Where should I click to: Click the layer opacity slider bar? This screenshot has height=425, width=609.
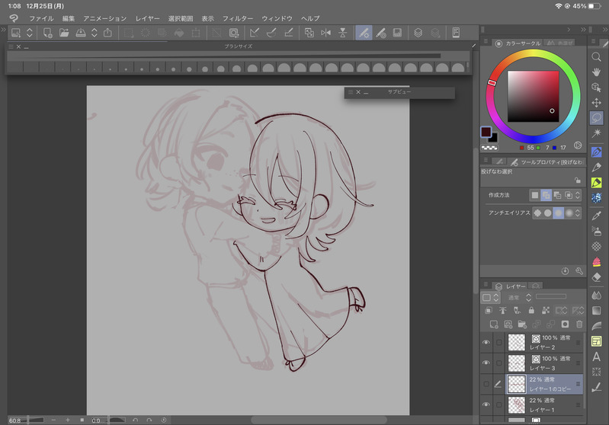[551, 296]
